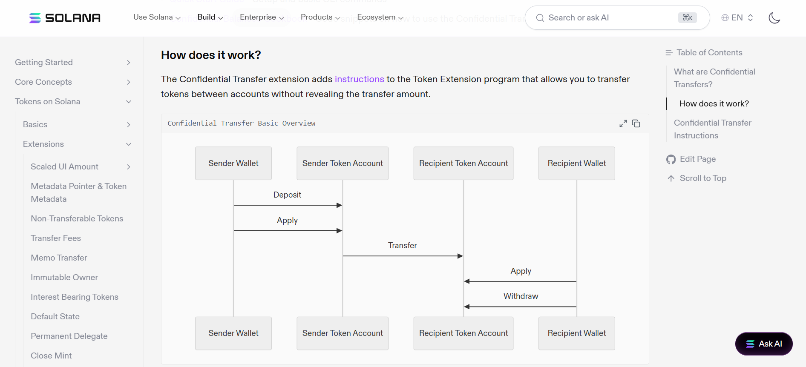Viewport: 806px width, 367px height.
Task: Click the Transfer label in the diagram
Action: click(402, 246)
